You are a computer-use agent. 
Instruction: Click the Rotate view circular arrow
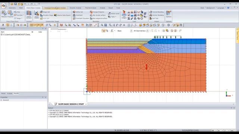pyautogui.click(x=117, y=25)
